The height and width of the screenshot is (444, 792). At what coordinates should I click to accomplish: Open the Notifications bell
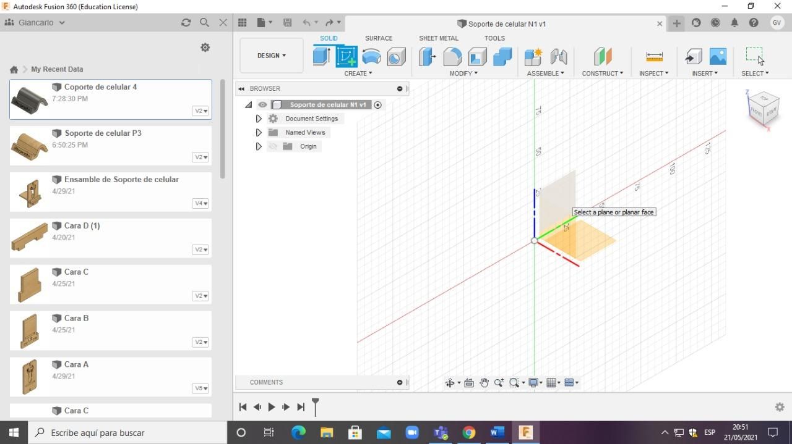(734, 23)
